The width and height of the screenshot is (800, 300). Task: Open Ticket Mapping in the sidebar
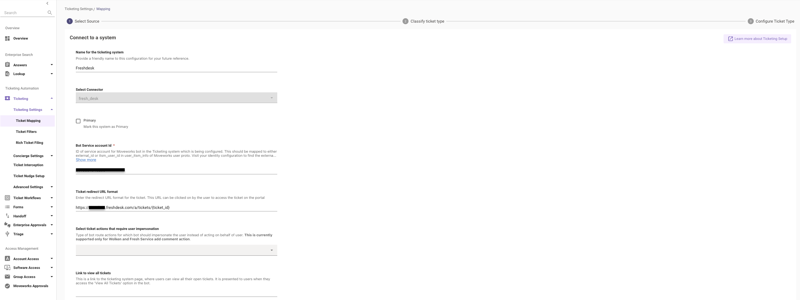click(x=28, y=121)
